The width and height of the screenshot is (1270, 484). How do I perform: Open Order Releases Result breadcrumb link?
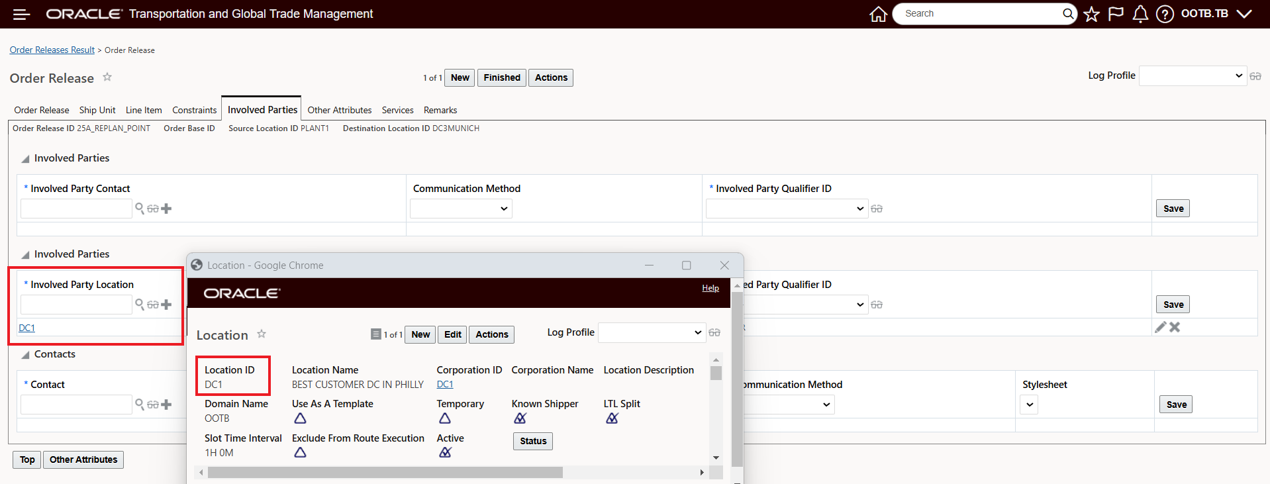[52, 50]
